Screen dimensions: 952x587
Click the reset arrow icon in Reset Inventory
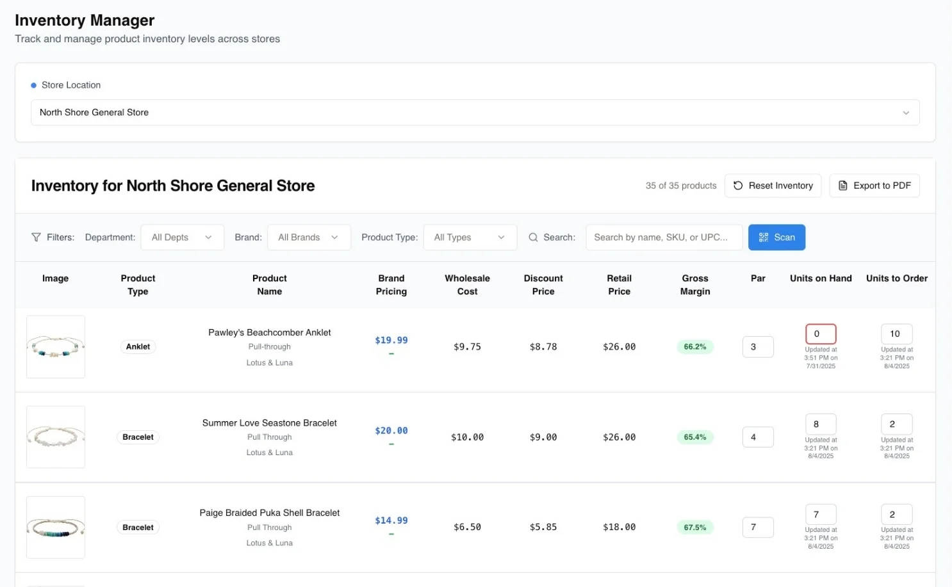(x=738, y=186)
